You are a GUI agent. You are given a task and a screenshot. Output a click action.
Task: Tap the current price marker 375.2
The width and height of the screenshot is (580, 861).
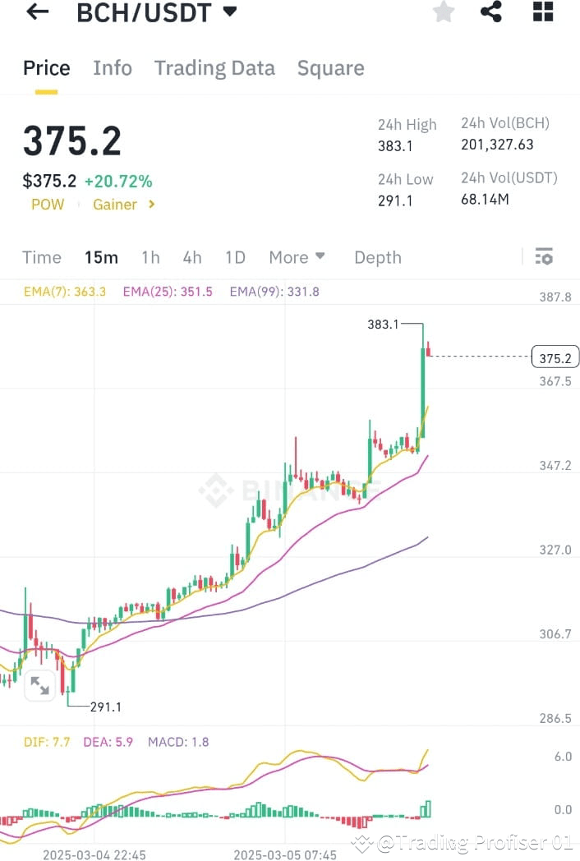coord(555,357)
